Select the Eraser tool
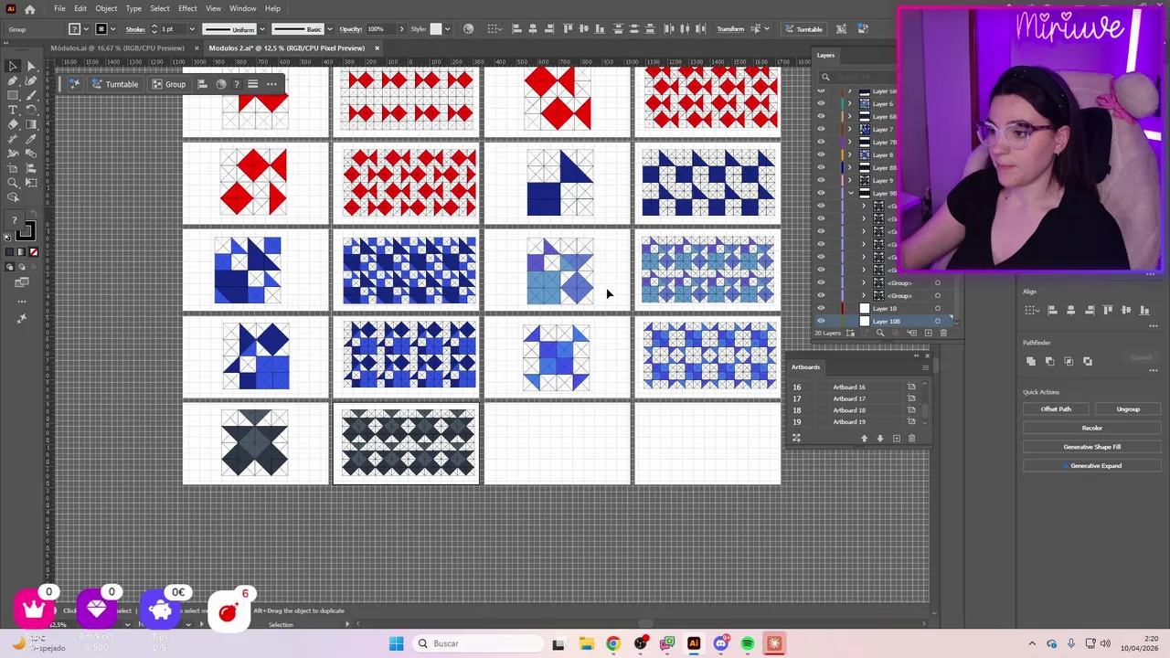The image size is (1170, 658). 13,124
